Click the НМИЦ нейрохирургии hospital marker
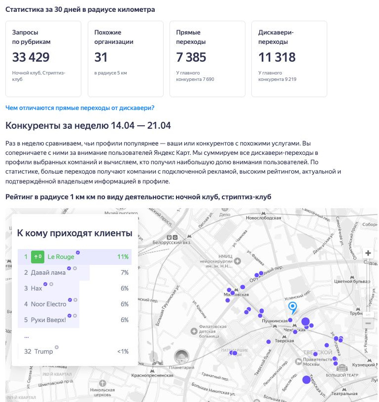379x402 pixels. (x=237, y=261)
